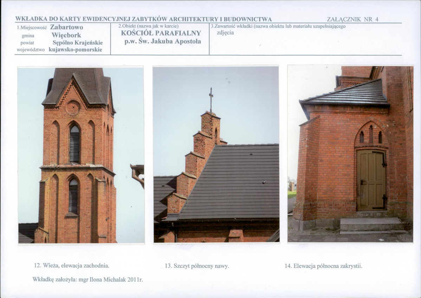Click the stepped north gable photo

point(216,155)
